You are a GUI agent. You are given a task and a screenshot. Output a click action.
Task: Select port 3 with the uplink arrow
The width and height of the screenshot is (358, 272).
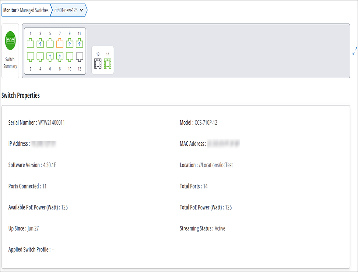(x=40, y=43)
